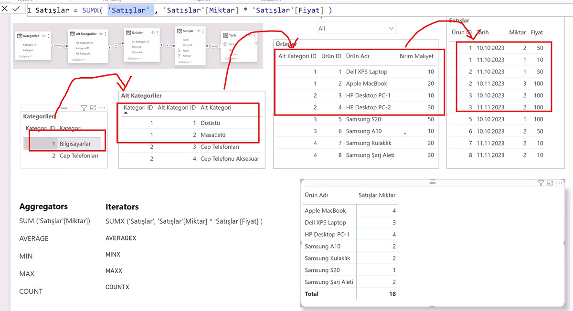Cancel the formula with the X icon
Viewport: 573px width, 311px height.
click(x=5, y=9)
